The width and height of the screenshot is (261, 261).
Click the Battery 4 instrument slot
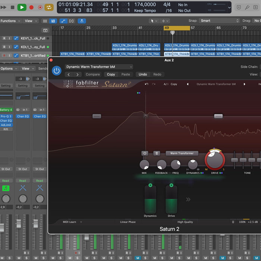(x=6, y=110)
